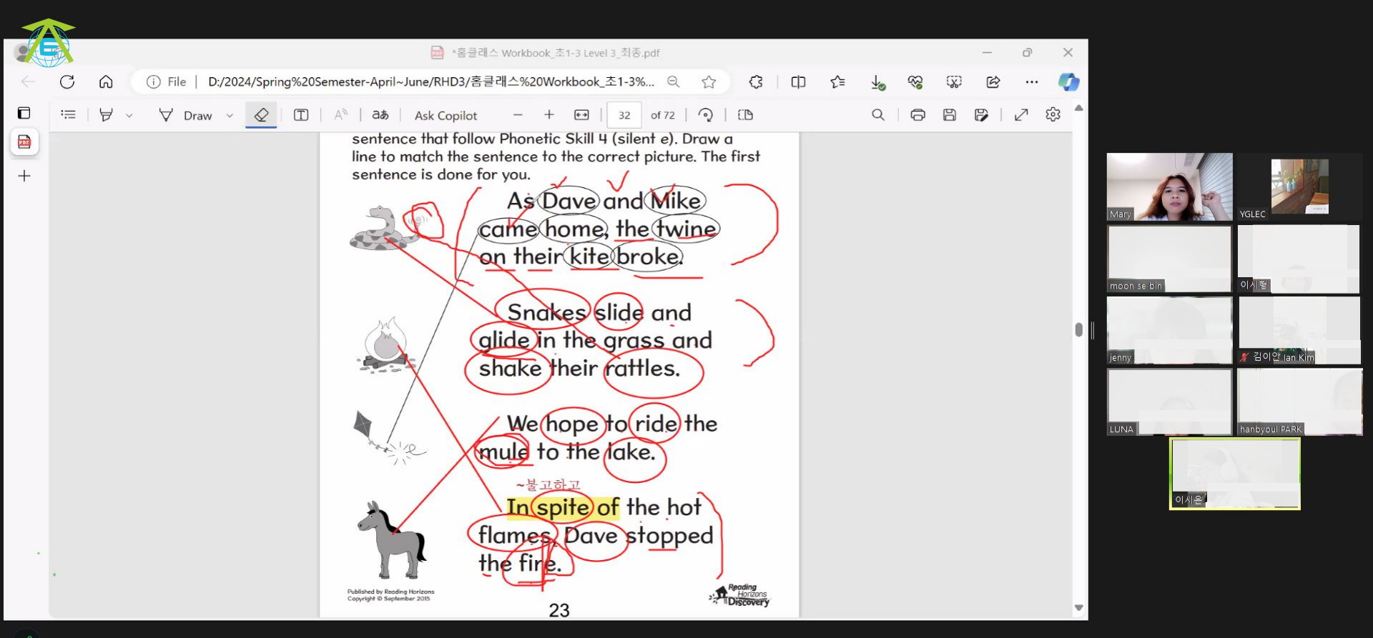This screenshot has height=638, width=1373.
Task: Click the PDF vertical scrollbar thumb
Action: pos(1078,329)
